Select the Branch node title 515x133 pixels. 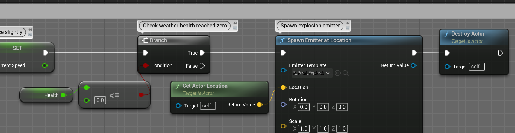158,40
